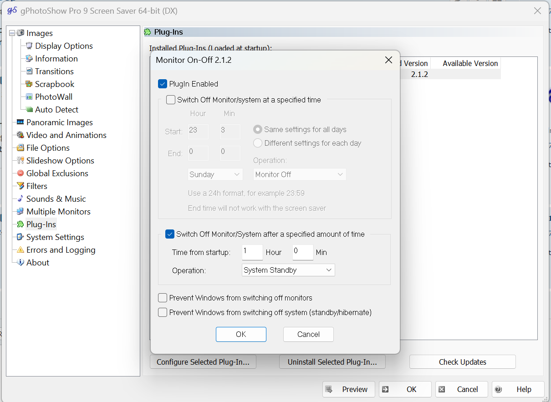The width and height of the screenshot is (551, 402).
Task: Click the PhotoWall icon in tree
Action: [29, 97]
